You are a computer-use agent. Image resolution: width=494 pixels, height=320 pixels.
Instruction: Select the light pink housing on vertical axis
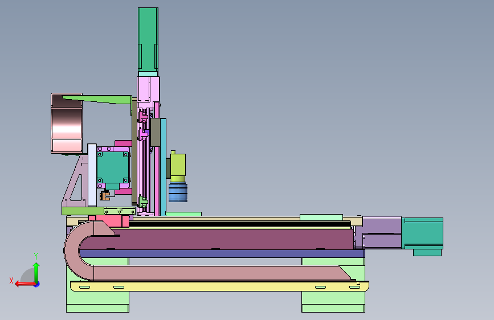pos(148,89)
